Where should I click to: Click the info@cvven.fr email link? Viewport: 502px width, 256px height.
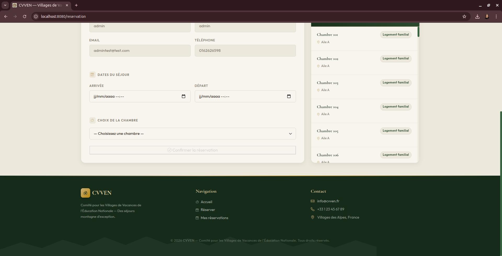(328, 201)
